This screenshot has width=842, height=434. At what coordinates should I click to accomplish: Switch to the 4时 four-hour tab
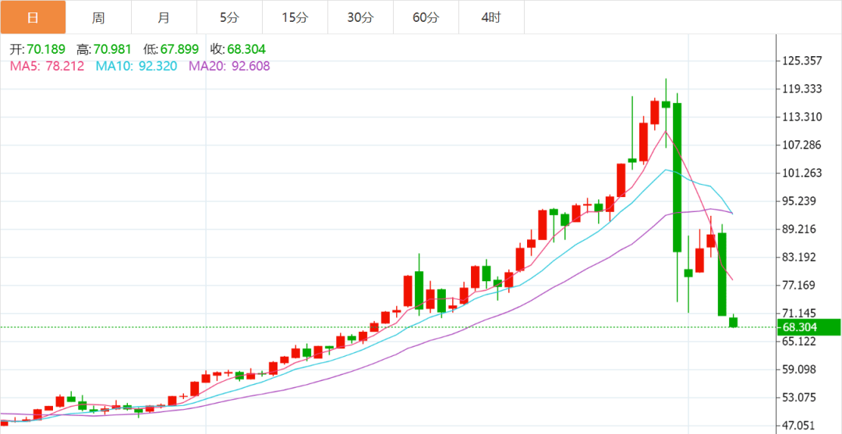[491, 17]
